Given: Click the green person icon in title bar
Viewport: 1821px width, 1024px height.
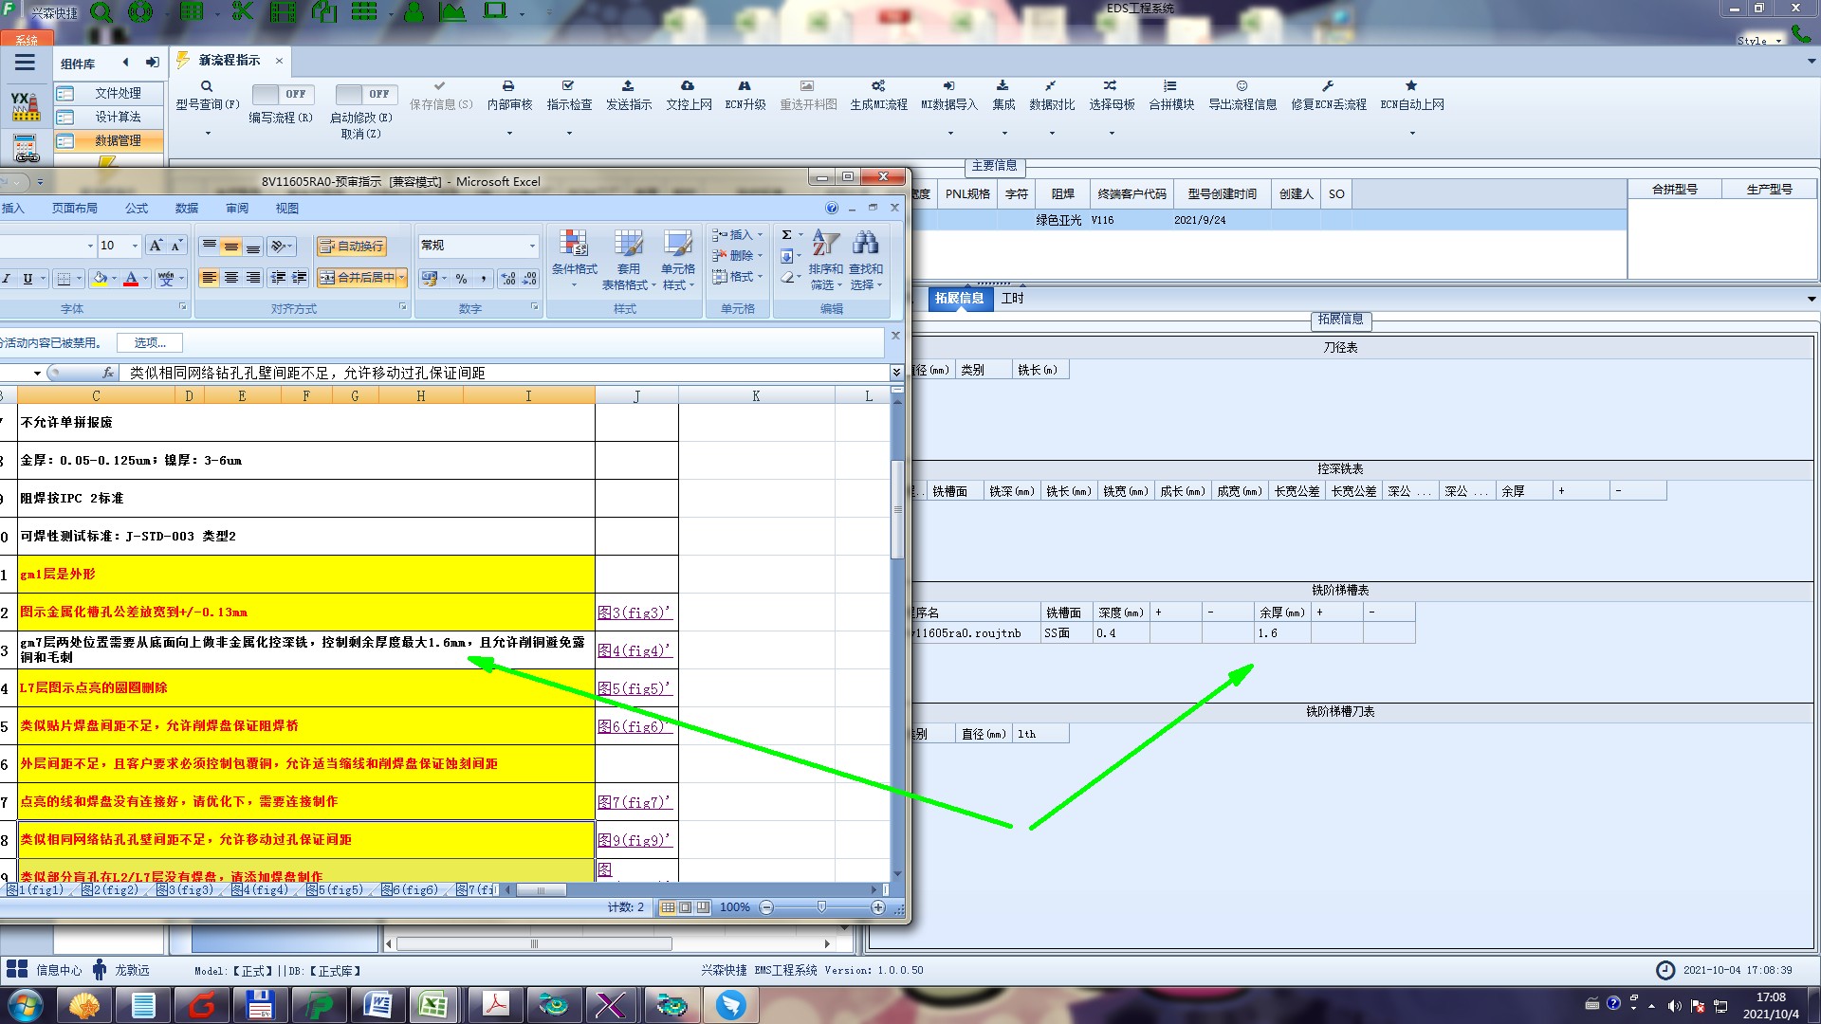Looking at the screenshot, I should click(x=414, y=12).
